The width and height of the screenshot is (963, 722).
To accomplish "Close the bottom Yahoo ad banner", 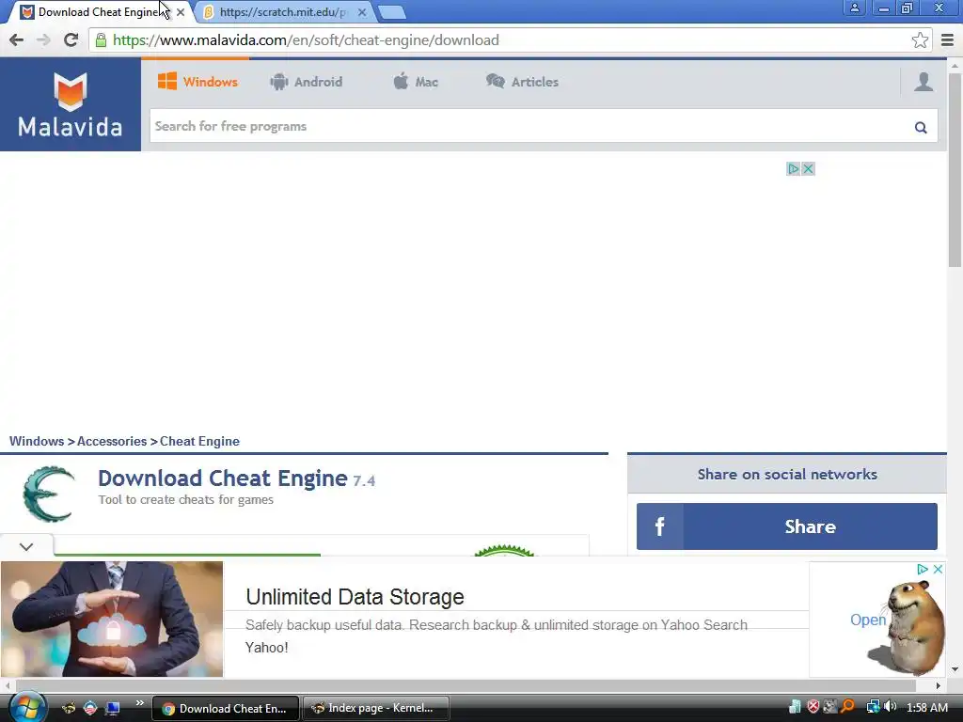I will [x=938, y=570].
